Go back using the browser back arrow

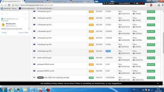point(2,5)
